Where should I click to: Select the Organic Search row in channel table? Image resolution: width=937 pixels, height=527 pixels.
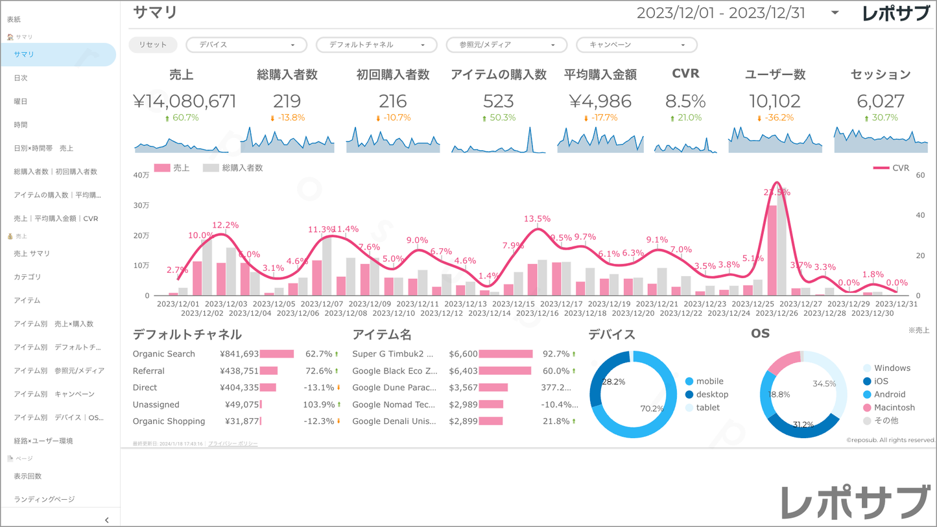coord(164,354)
